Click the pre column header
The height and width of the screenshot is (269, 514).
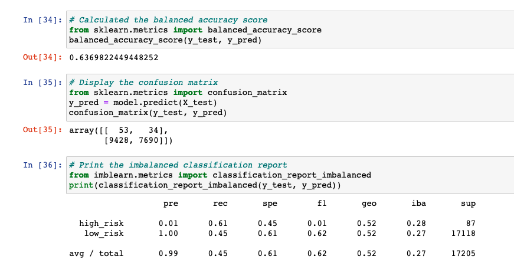pyautogui.click(x=171, y=204)
